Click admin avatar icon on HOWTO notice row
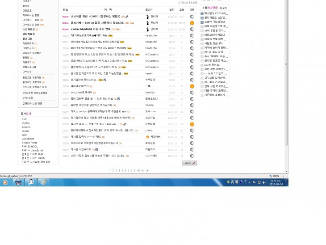The image size is (326, 245). (x=147, y=17)
